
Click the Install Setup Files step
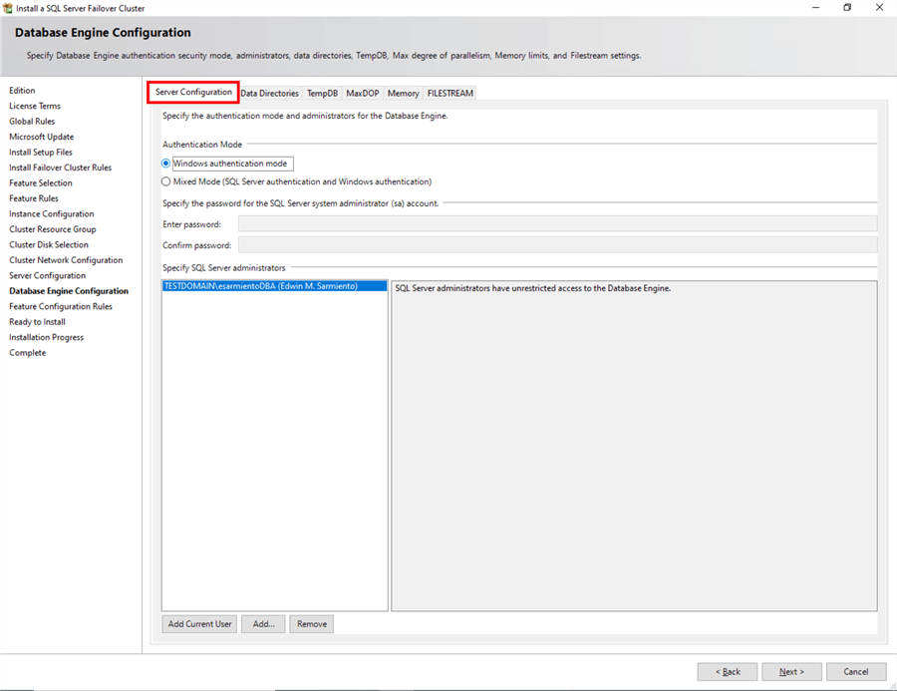pos(41,153)
